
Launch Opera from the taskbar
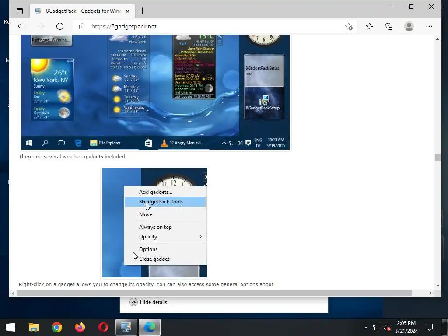pyautogui.click(x=103, y=327)
